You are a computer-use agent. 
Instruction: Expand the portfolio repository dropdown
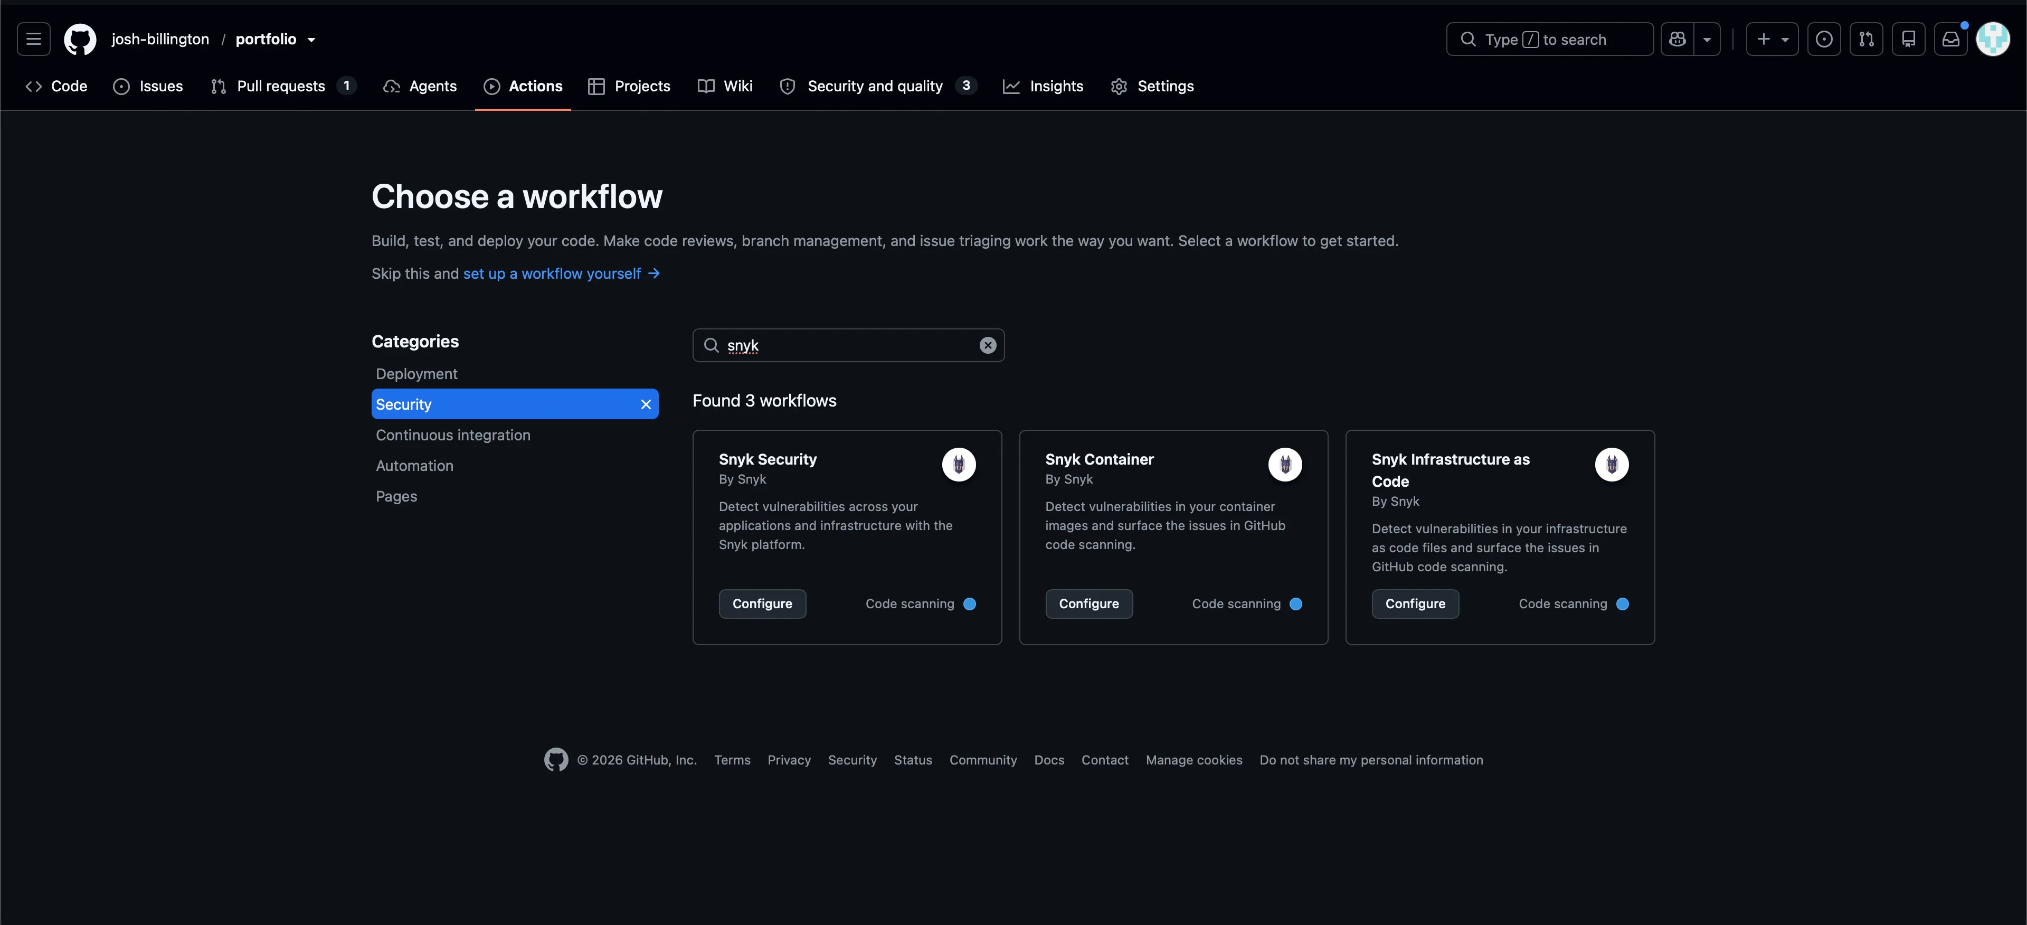pyautogui.click(x=311, y=40)
